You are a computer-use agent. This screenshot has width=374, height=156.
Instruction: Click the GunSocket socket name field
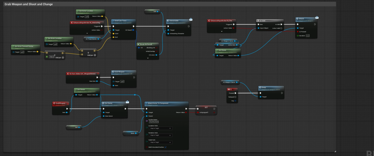154,122
